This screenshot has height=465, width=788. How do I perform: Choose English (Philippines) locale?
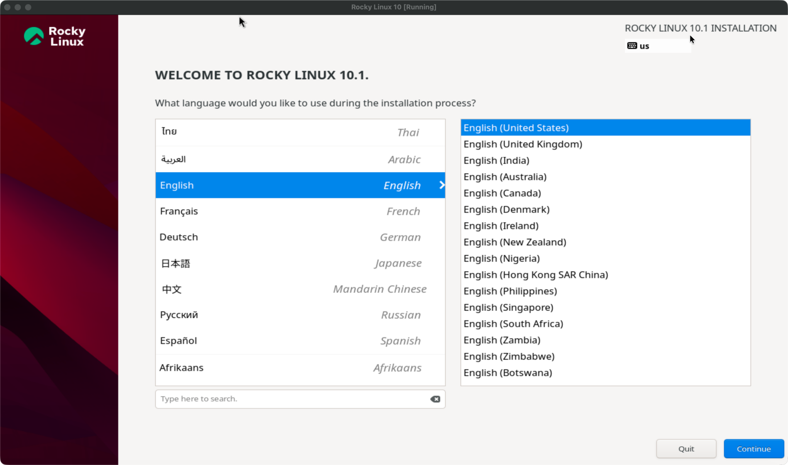pyautogui.click(x=606, y=291)
